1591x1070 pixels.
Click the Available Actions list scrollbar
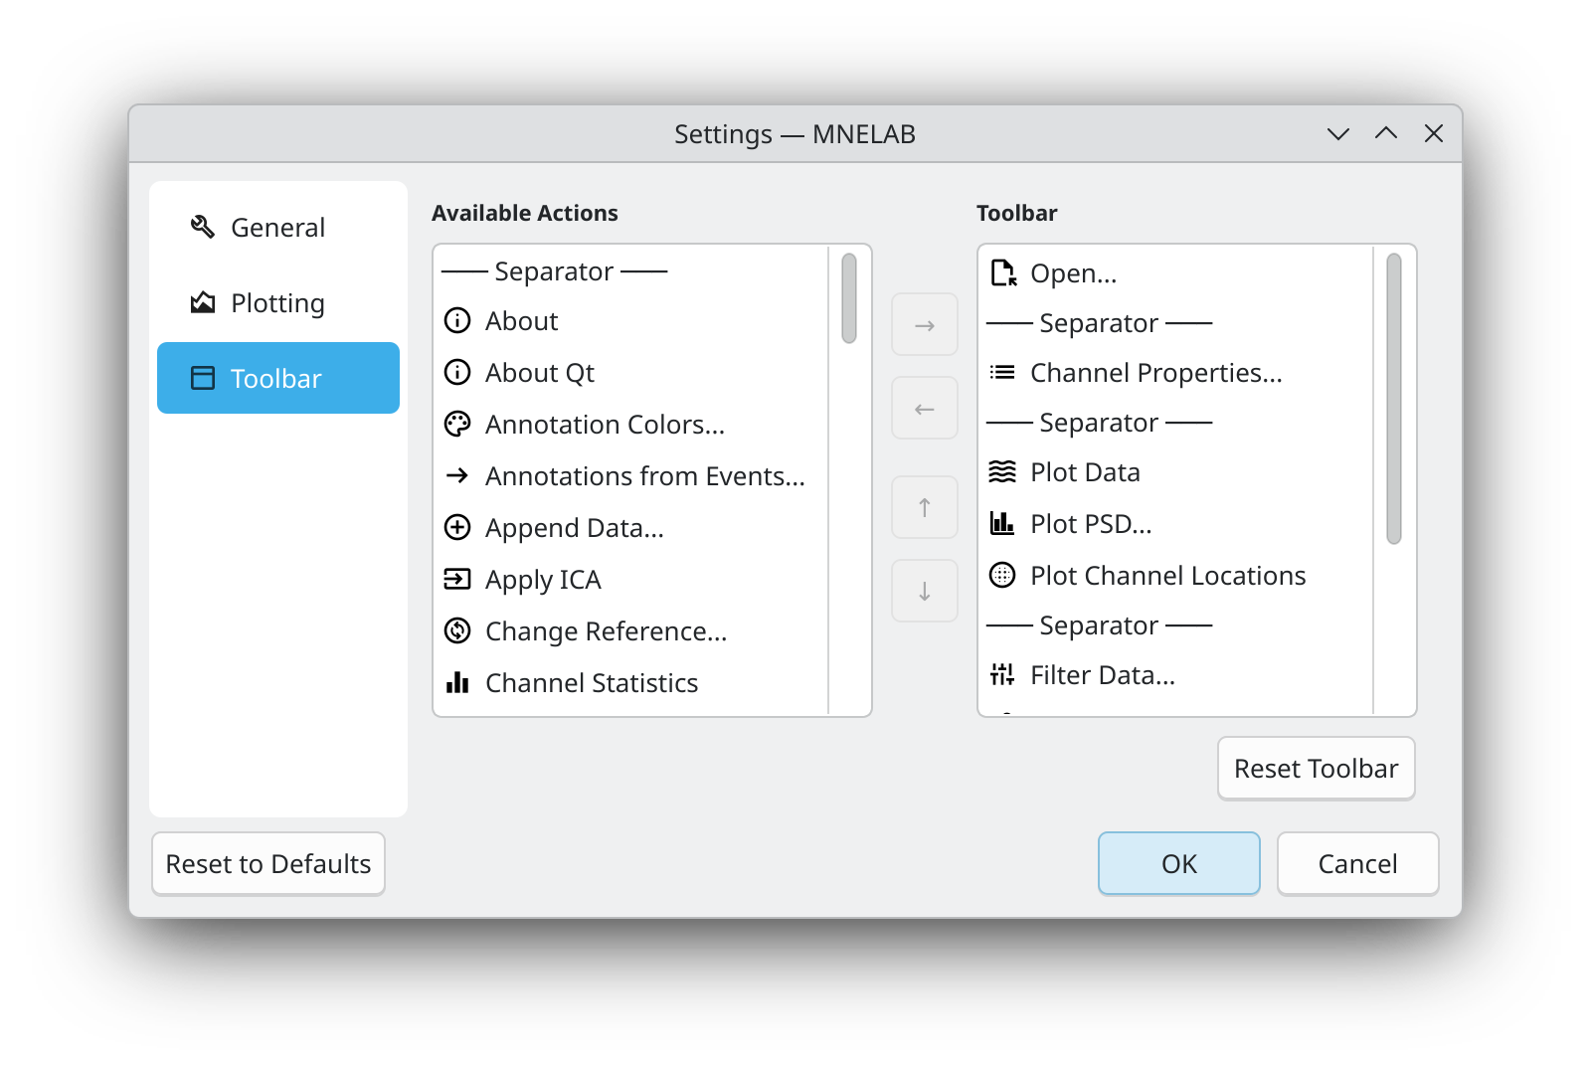click(x=849, y=298)
